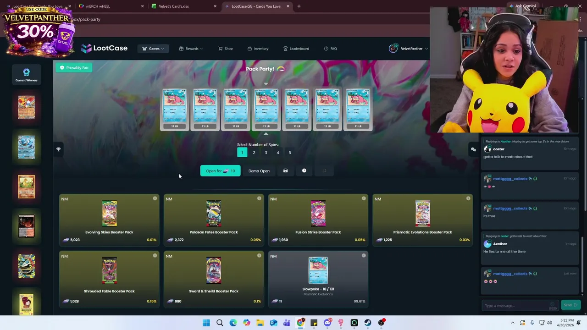Click info icon on Shrouded Fable pack
Viewport: 587px width, 330px height.
coord(155,255)
